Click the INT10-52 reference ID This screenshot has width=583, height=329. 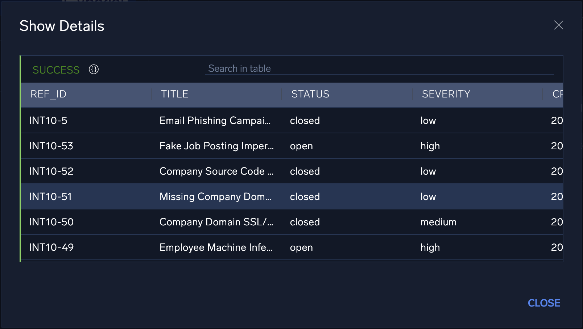pyautogui.click(x=51, y=171)
